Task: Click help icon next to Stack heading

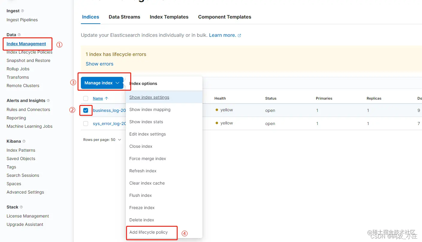Action: pos(21,207)
